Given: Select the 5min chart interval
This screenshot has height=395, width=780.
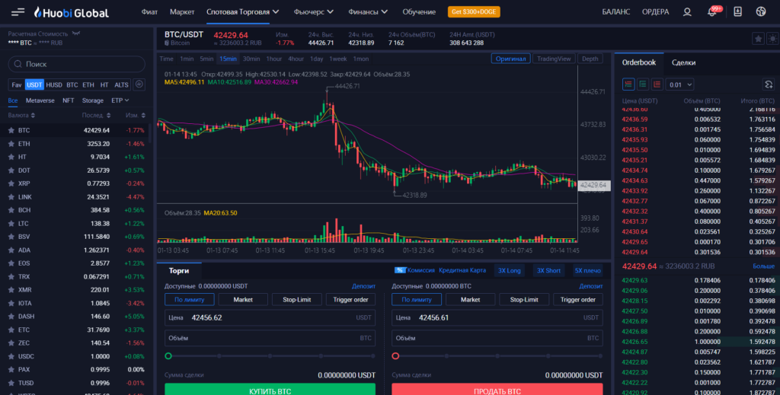Looking at the screenshot, I should [206, 59].
